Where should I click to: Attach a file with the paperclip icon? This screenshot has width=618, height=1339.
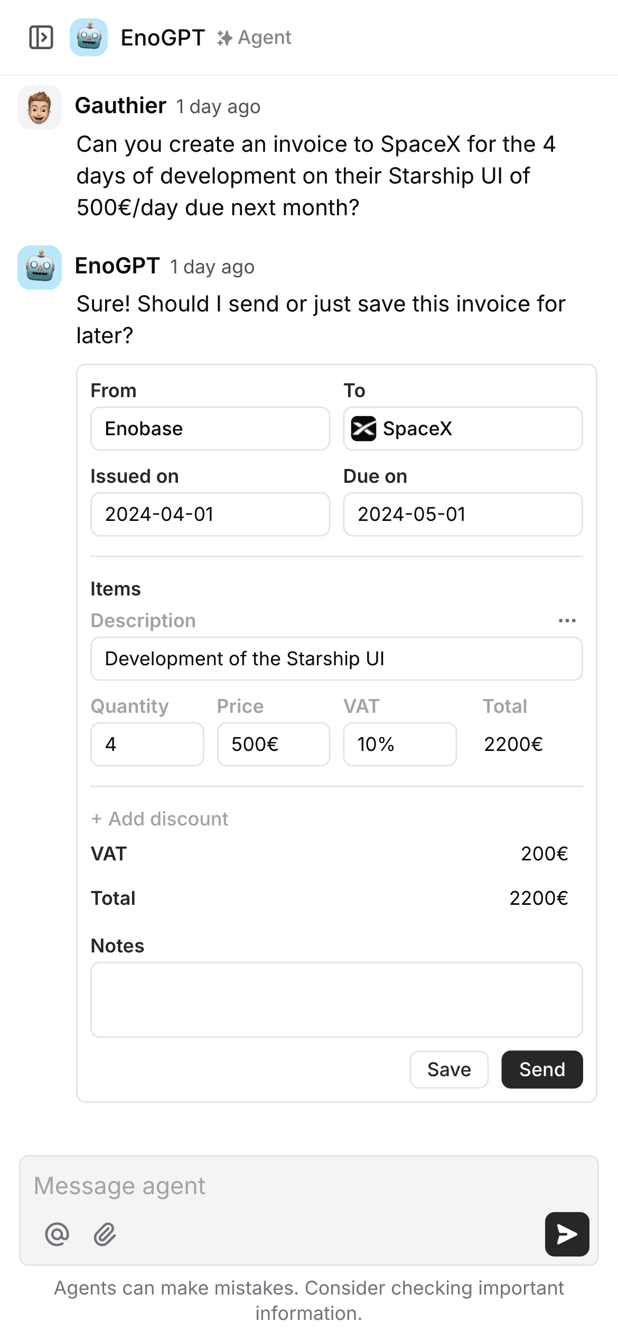[x=105, y=1234]
